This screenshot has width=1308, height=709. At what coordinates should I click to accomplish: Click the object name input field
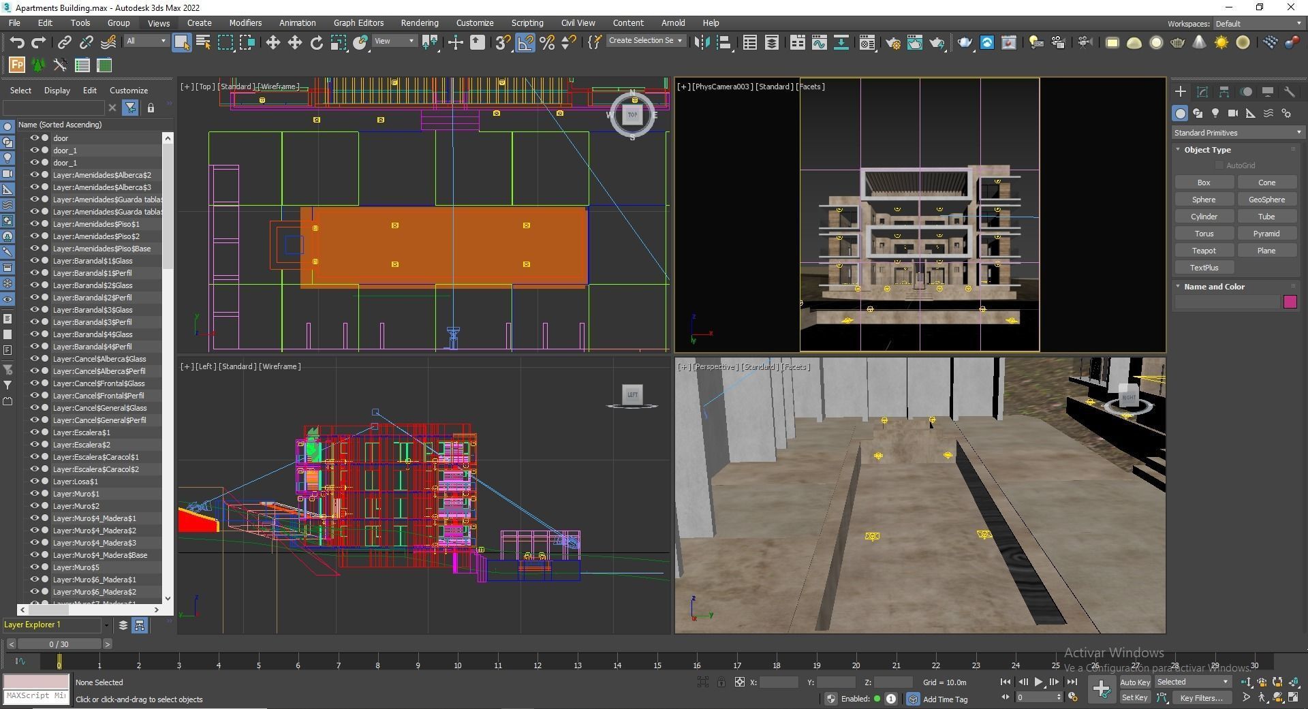tap(1226, 302)
